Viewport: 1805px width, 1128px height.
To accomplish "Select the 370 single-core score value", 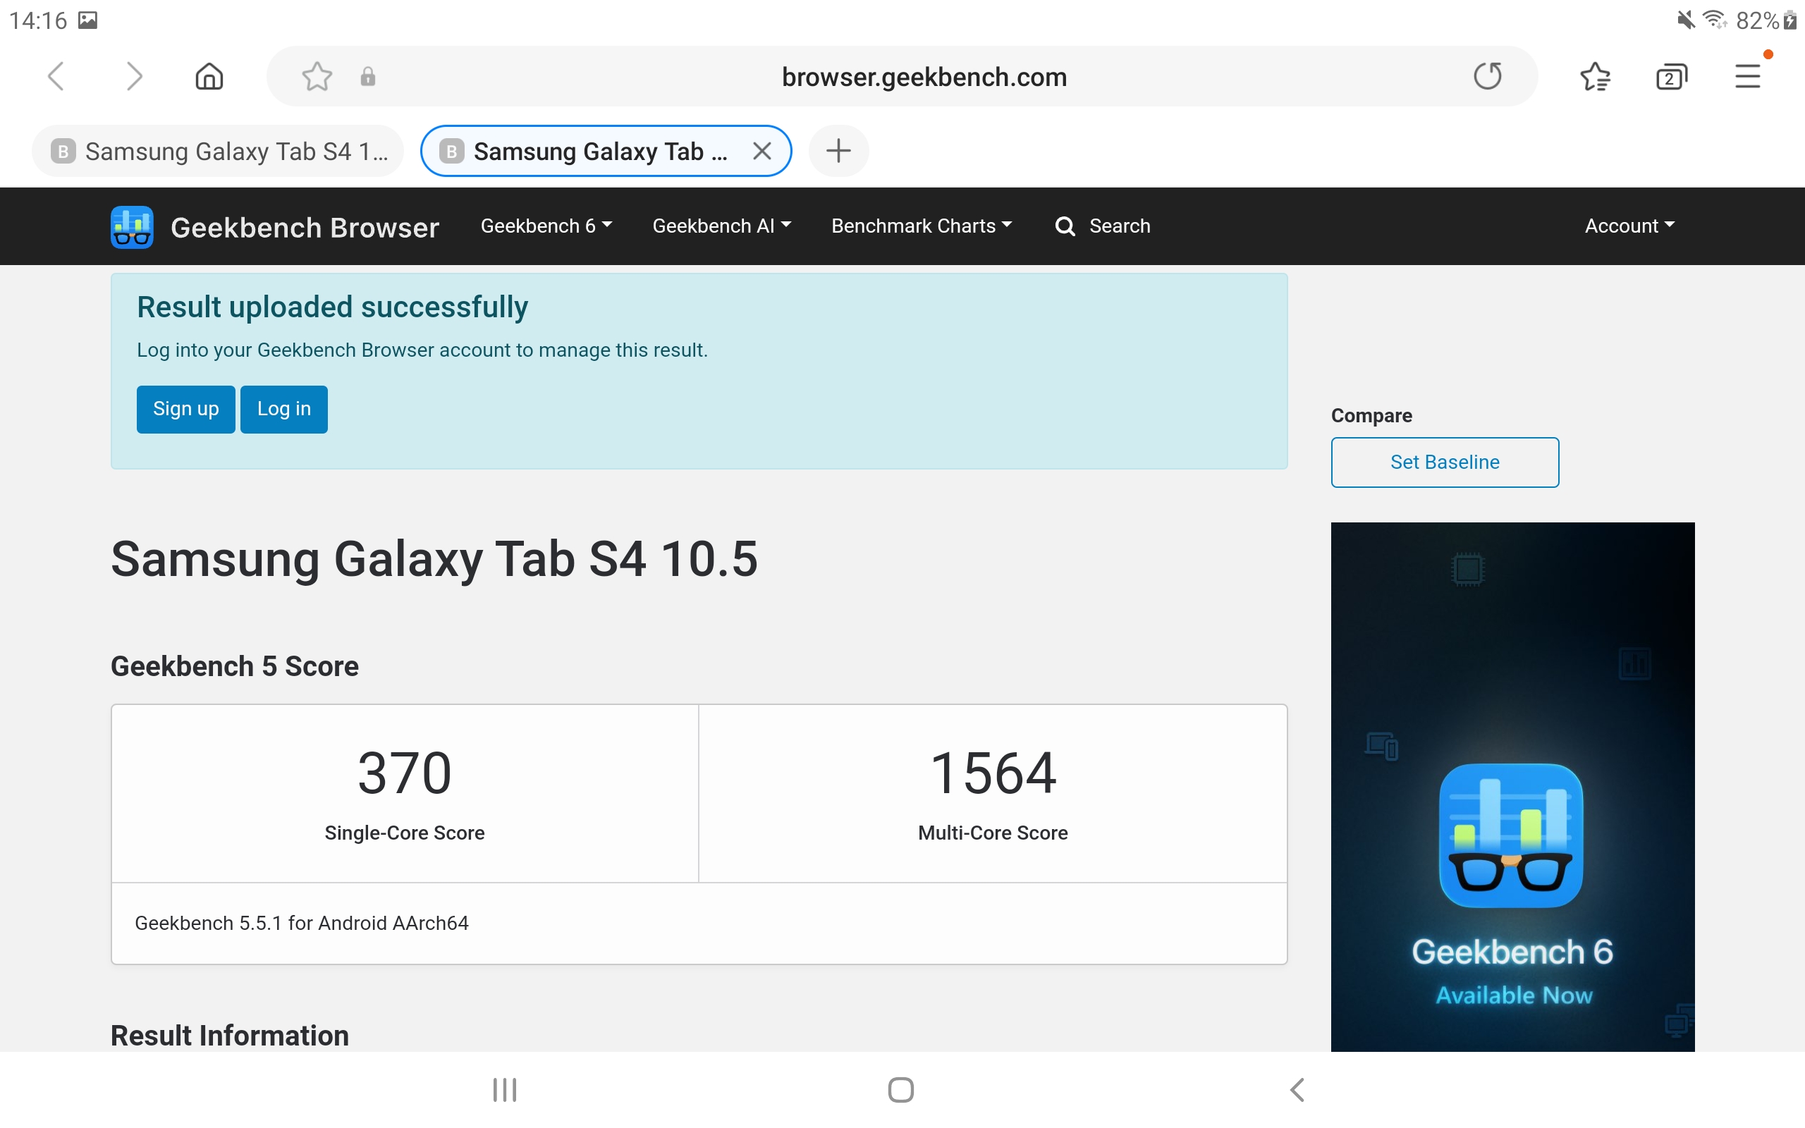I will click(x=404, y=773).
